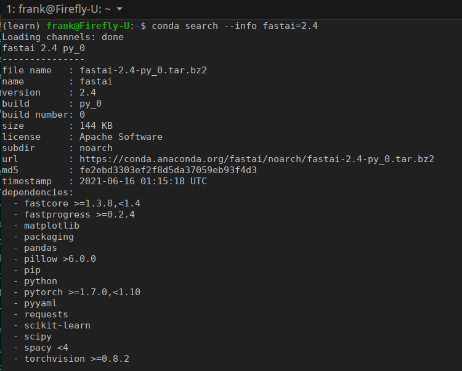Click the timestamp 2021-06-16 value
Screen dimensions: 462x371
coord(143,181)
